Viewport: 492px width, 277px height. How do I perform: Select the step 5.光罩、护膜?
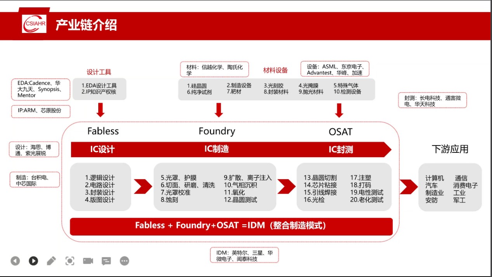180,178
